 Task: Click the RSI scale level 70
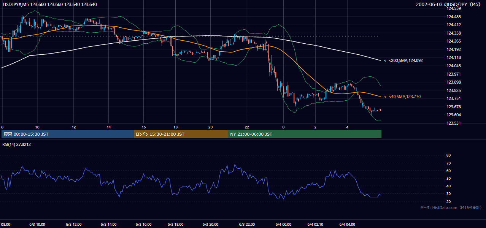click(x=448, y=163)
